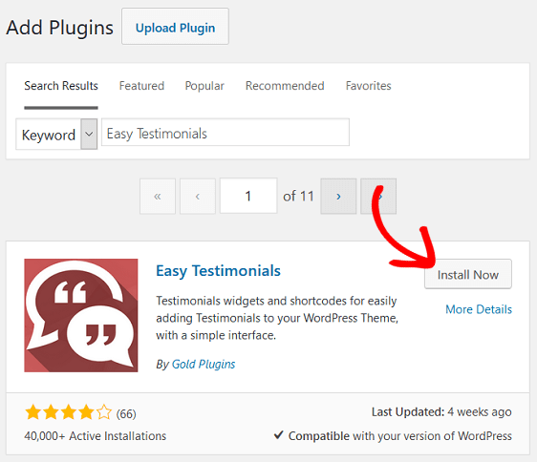This screenshot has width=537, height=462.
Task: Switch to the Popular tab
Action: point(204,86)
